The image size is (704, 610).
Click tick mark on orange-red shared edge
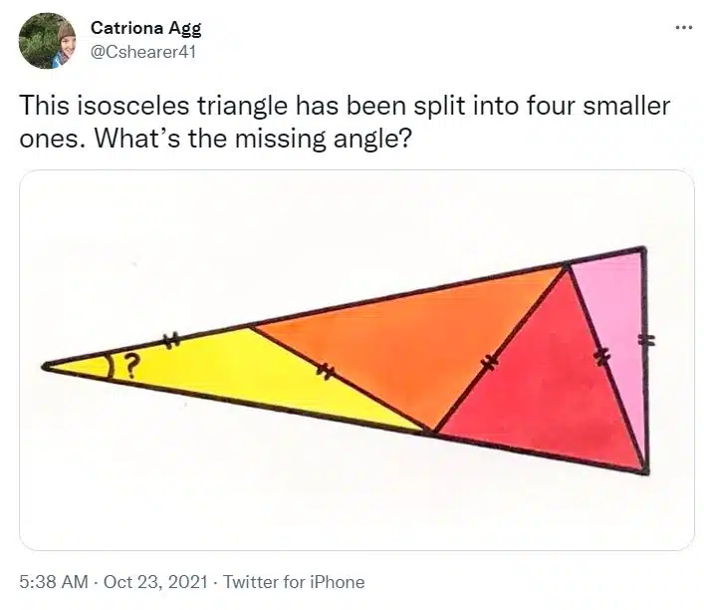click(x=489, y=361)
